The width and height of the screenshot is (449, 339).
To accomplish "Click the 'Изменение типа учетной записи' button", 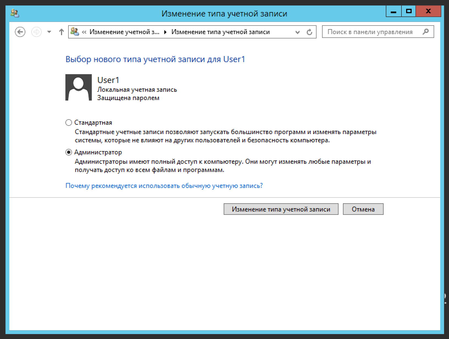I will pos(281,209).
